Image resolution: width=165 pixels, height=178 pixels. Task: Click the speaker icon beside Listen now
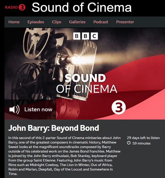(14, 109)
